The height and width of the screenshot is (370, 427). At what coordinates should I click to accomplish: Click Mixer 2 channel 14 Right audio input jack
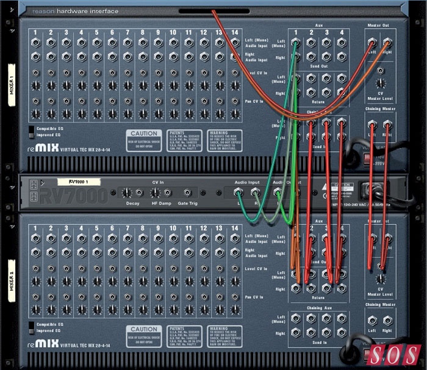tap(235, 253)
